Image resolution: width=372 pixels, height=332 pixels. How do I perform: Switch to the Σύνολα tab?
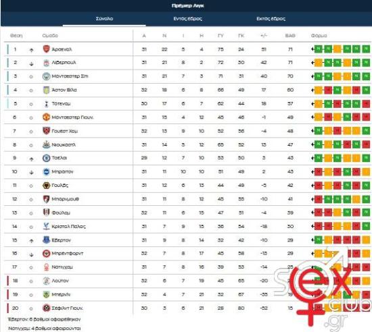pyautogui.click(x=104, y=19)
